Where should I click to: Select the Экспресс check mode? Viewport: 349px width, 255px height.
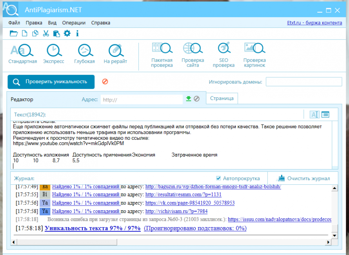tap(54, 54)
